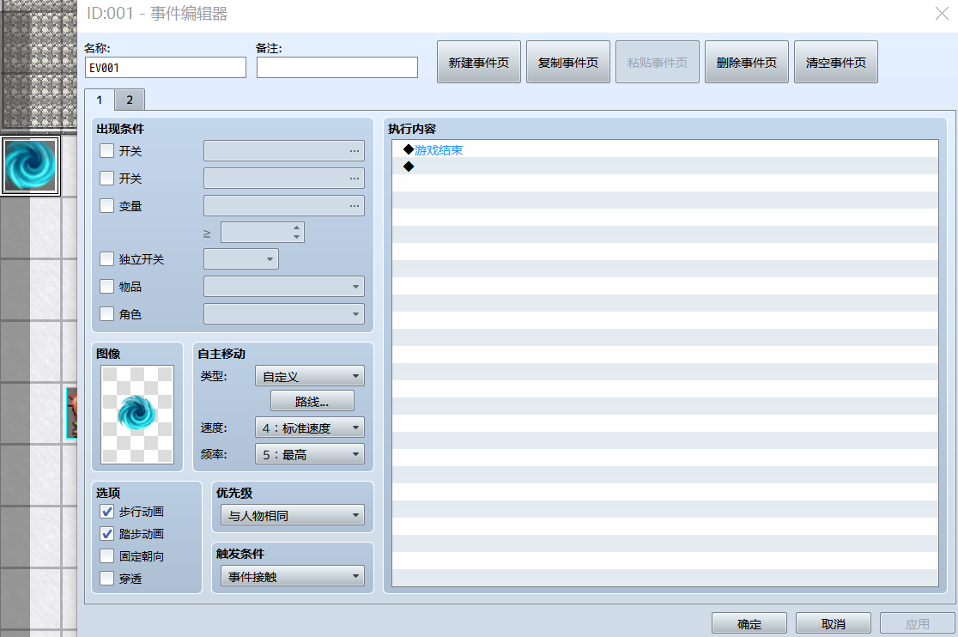Select the 游戏结束 command line

(664, 149)
